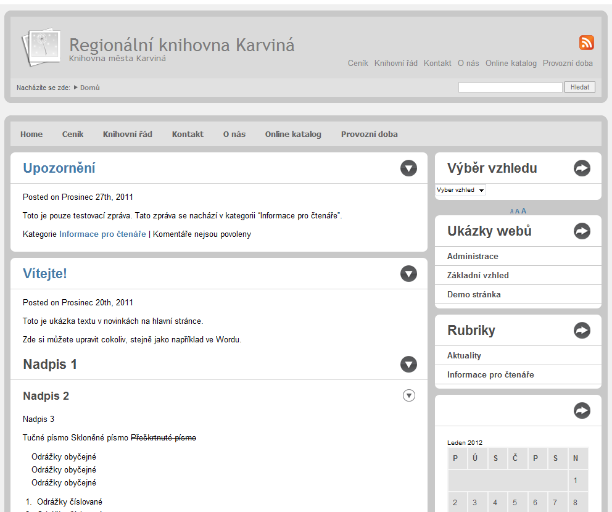
Task: Click the Rubriky widget arrow icon
Action: coord(582,331)
